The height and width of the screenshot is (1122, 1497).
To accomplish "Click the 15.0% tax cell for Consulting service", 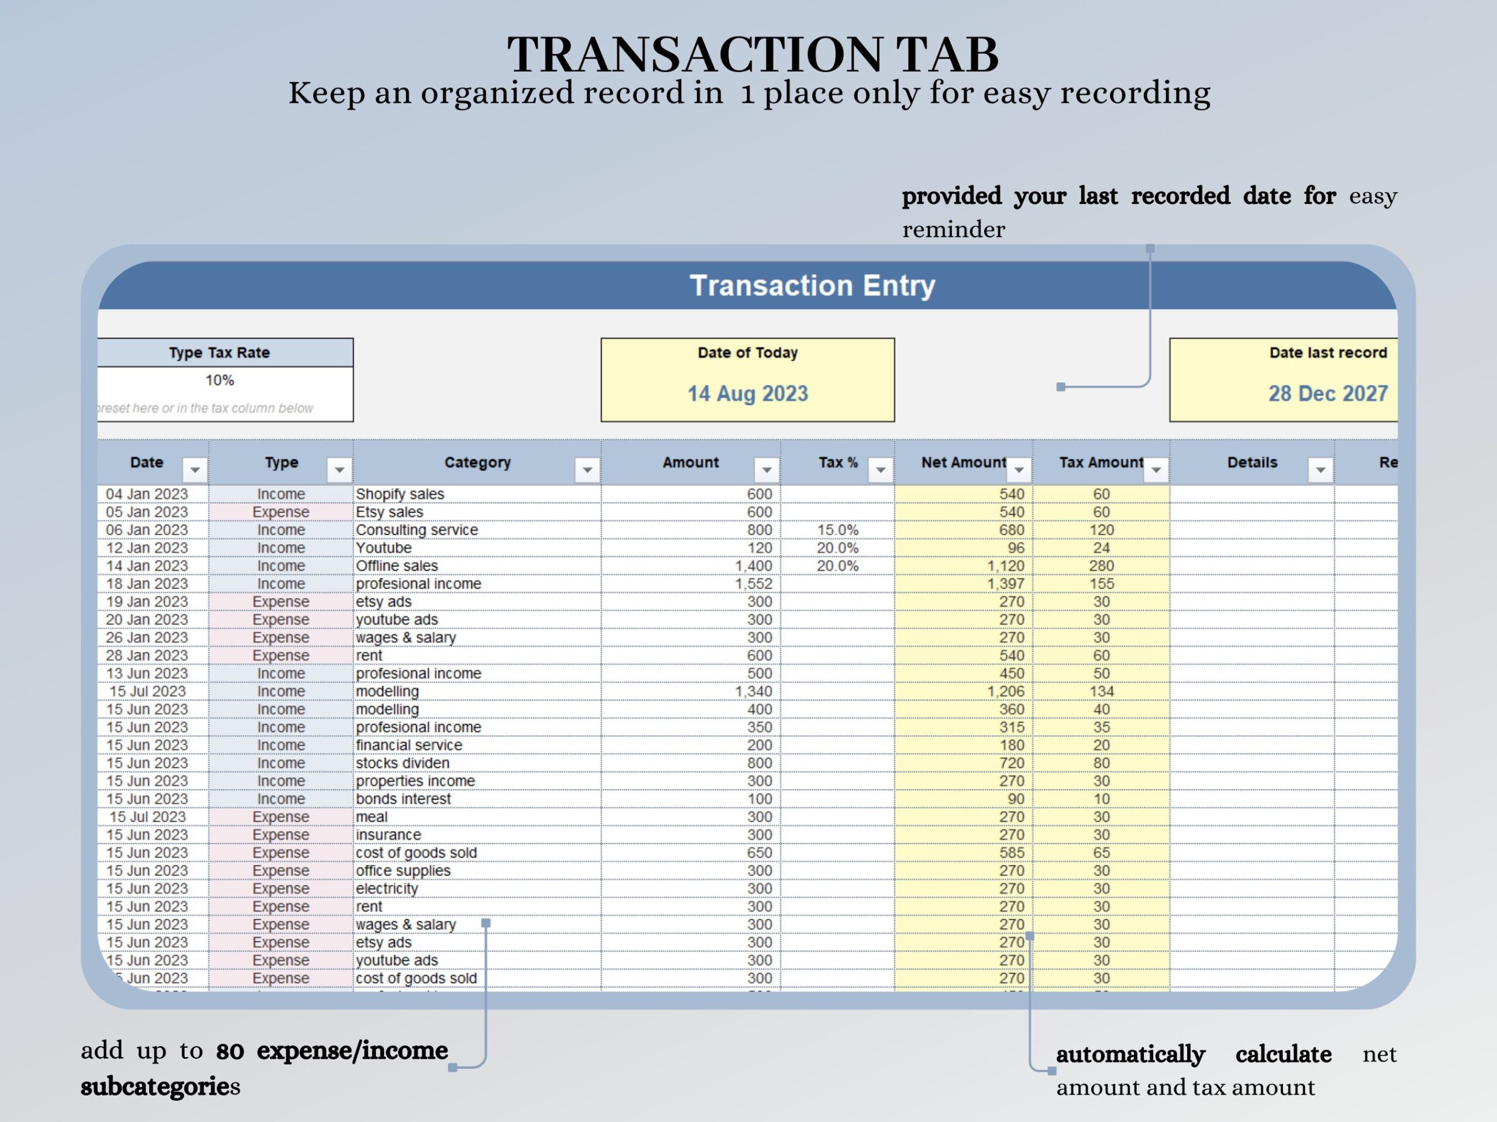I will coord(839,529).
